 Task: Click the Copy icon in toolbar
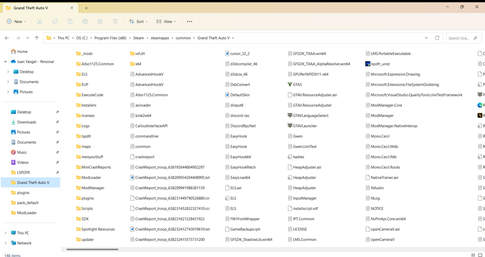55,22
